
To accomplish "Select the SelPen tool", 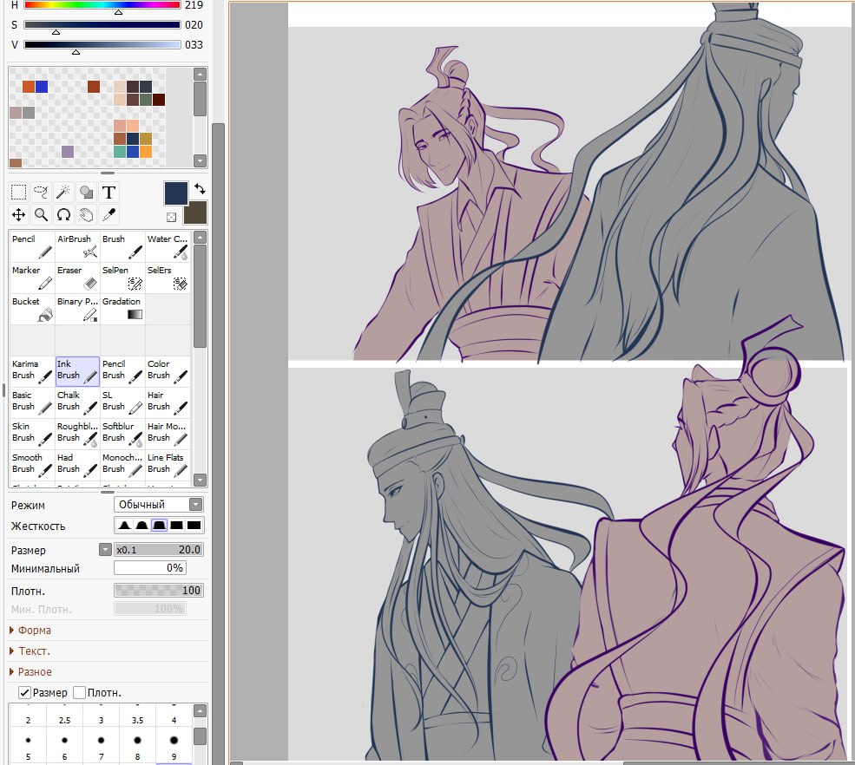I will pos(121,276).
